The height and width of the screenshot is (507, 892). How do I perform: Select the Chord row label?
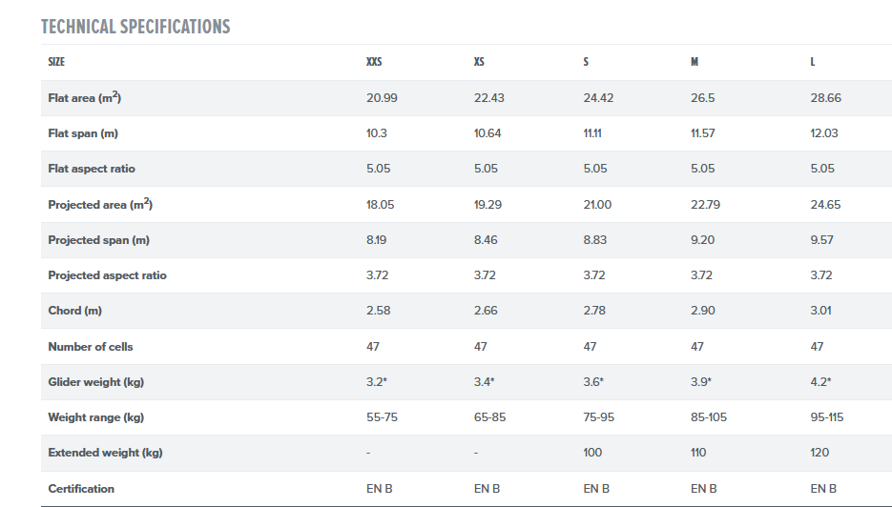click(74, 311)
